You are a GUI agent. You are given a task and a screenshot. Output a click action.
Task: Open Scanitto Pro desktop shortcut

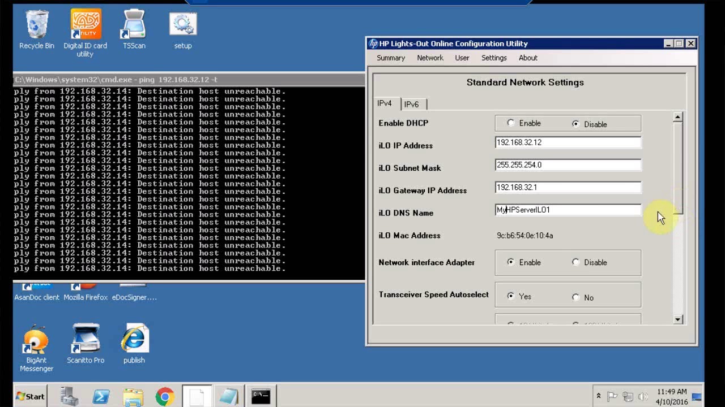pos(86,344)
